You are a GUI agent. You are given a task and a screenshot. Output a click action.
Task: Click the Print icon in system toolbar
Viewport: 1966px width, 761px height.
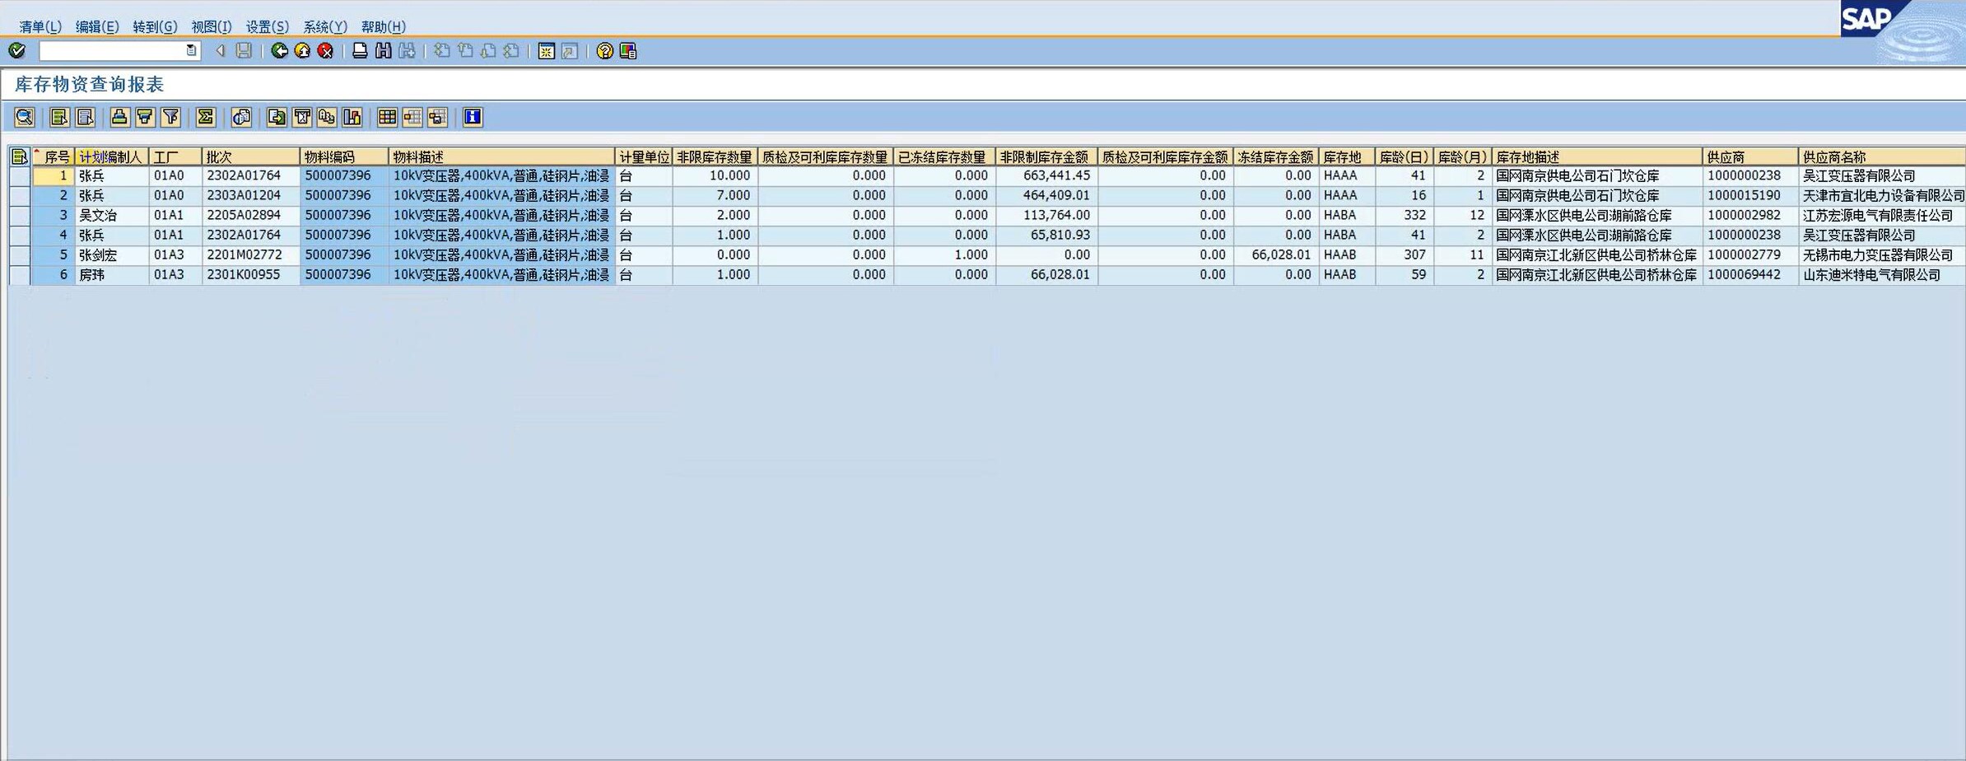[x=360, y=51]
